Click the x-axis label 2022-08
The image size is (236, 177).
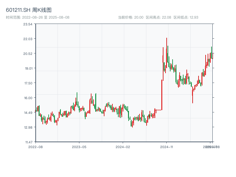coord(35,147)
